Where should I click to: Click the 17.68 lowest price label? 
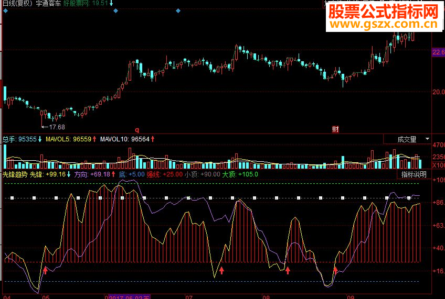pyautogui.click(x=57, y=127)
